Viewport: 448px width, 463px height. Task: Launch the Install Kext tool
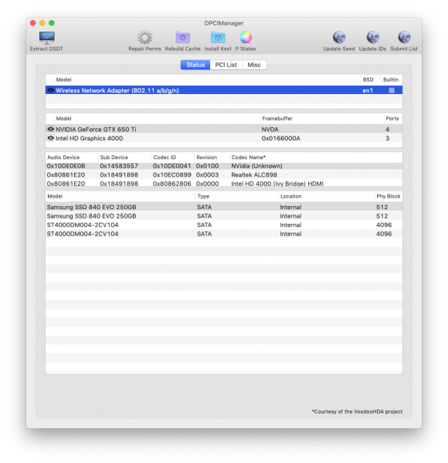click(218, 38)
